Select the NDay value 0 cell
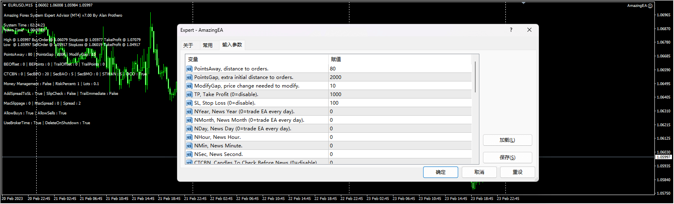This screenshot has height=204, width=674. (x=400, y=129)
